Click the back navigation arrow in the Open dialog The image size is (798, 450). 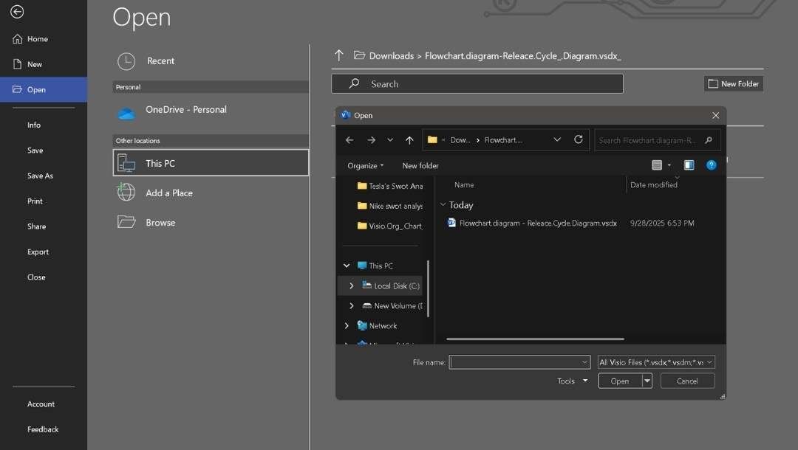pos(349,139)
